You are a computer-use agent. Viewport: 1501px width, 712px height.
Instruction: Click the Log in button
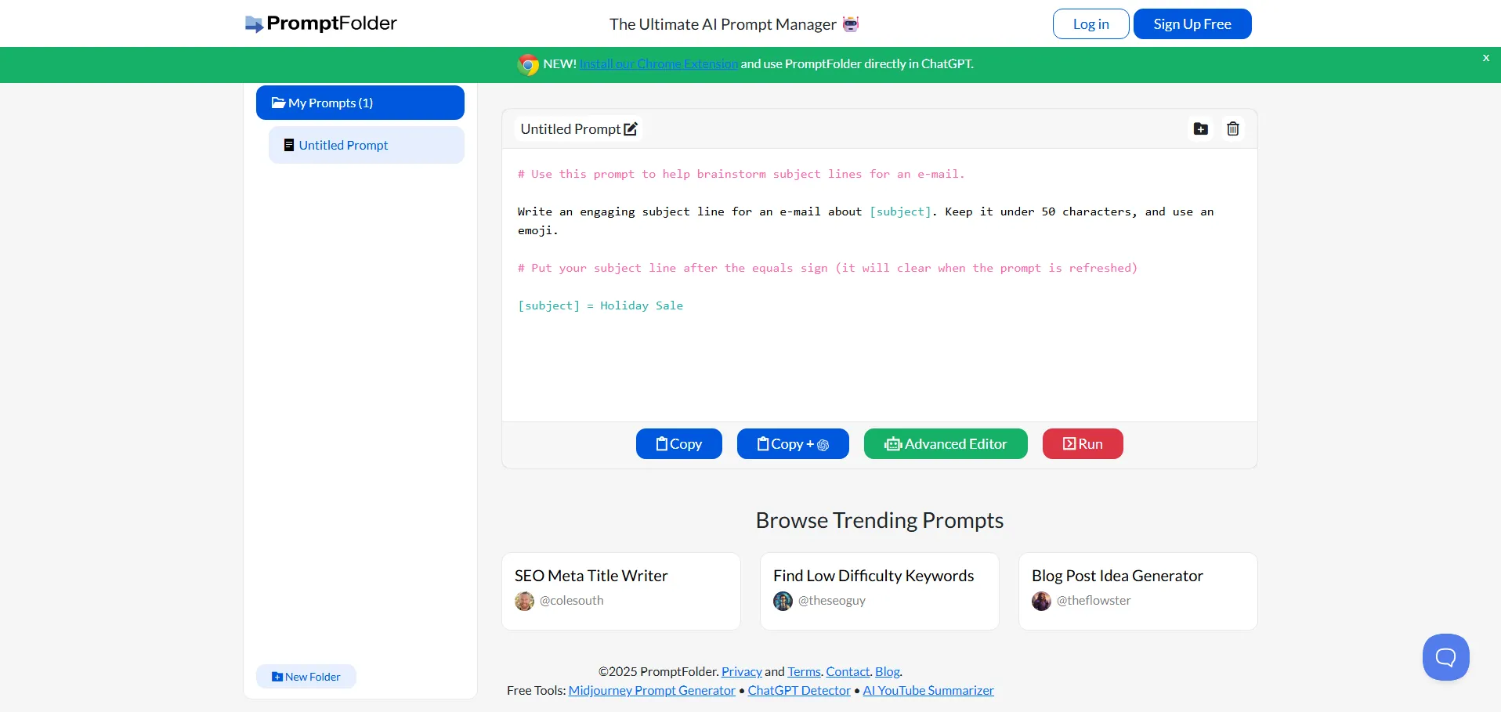point(1090,24)
